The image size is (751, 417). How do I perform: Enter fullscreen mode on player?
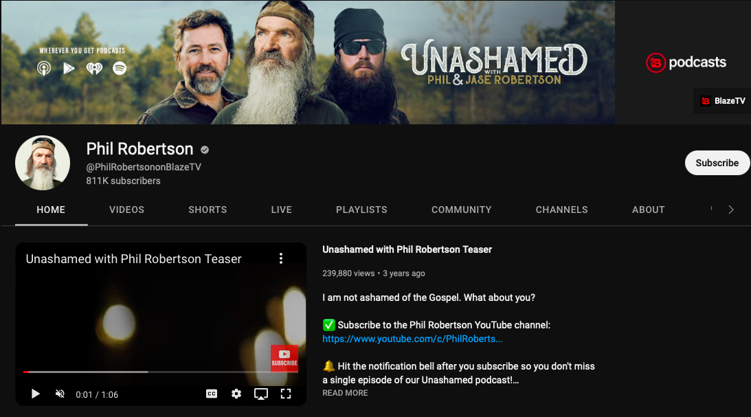coord(286,394)
